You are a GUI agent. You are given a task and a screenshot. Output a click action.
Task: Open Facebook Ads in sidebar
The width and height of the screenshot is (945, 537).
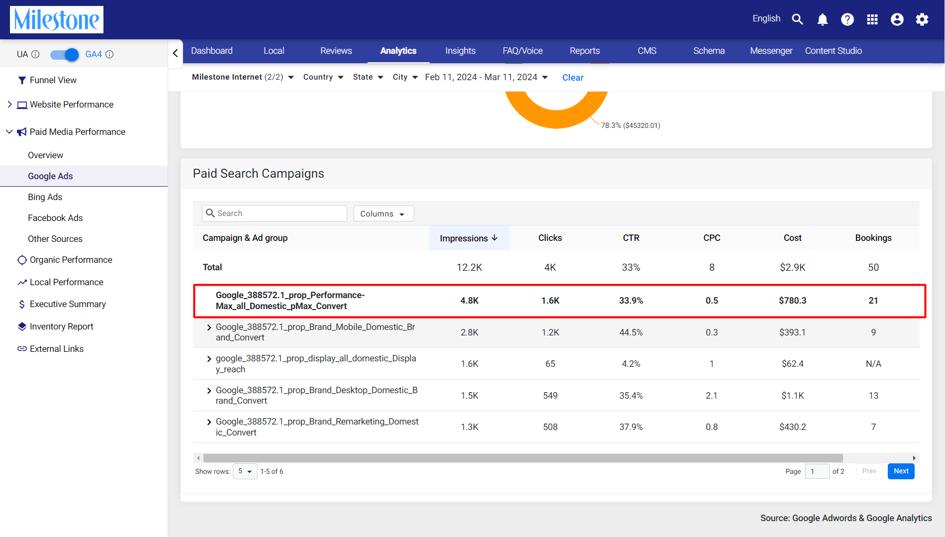(55, 218)
